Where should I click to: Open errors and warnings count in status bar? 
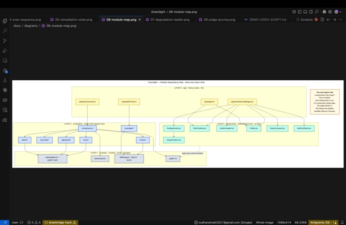(34, 222)
